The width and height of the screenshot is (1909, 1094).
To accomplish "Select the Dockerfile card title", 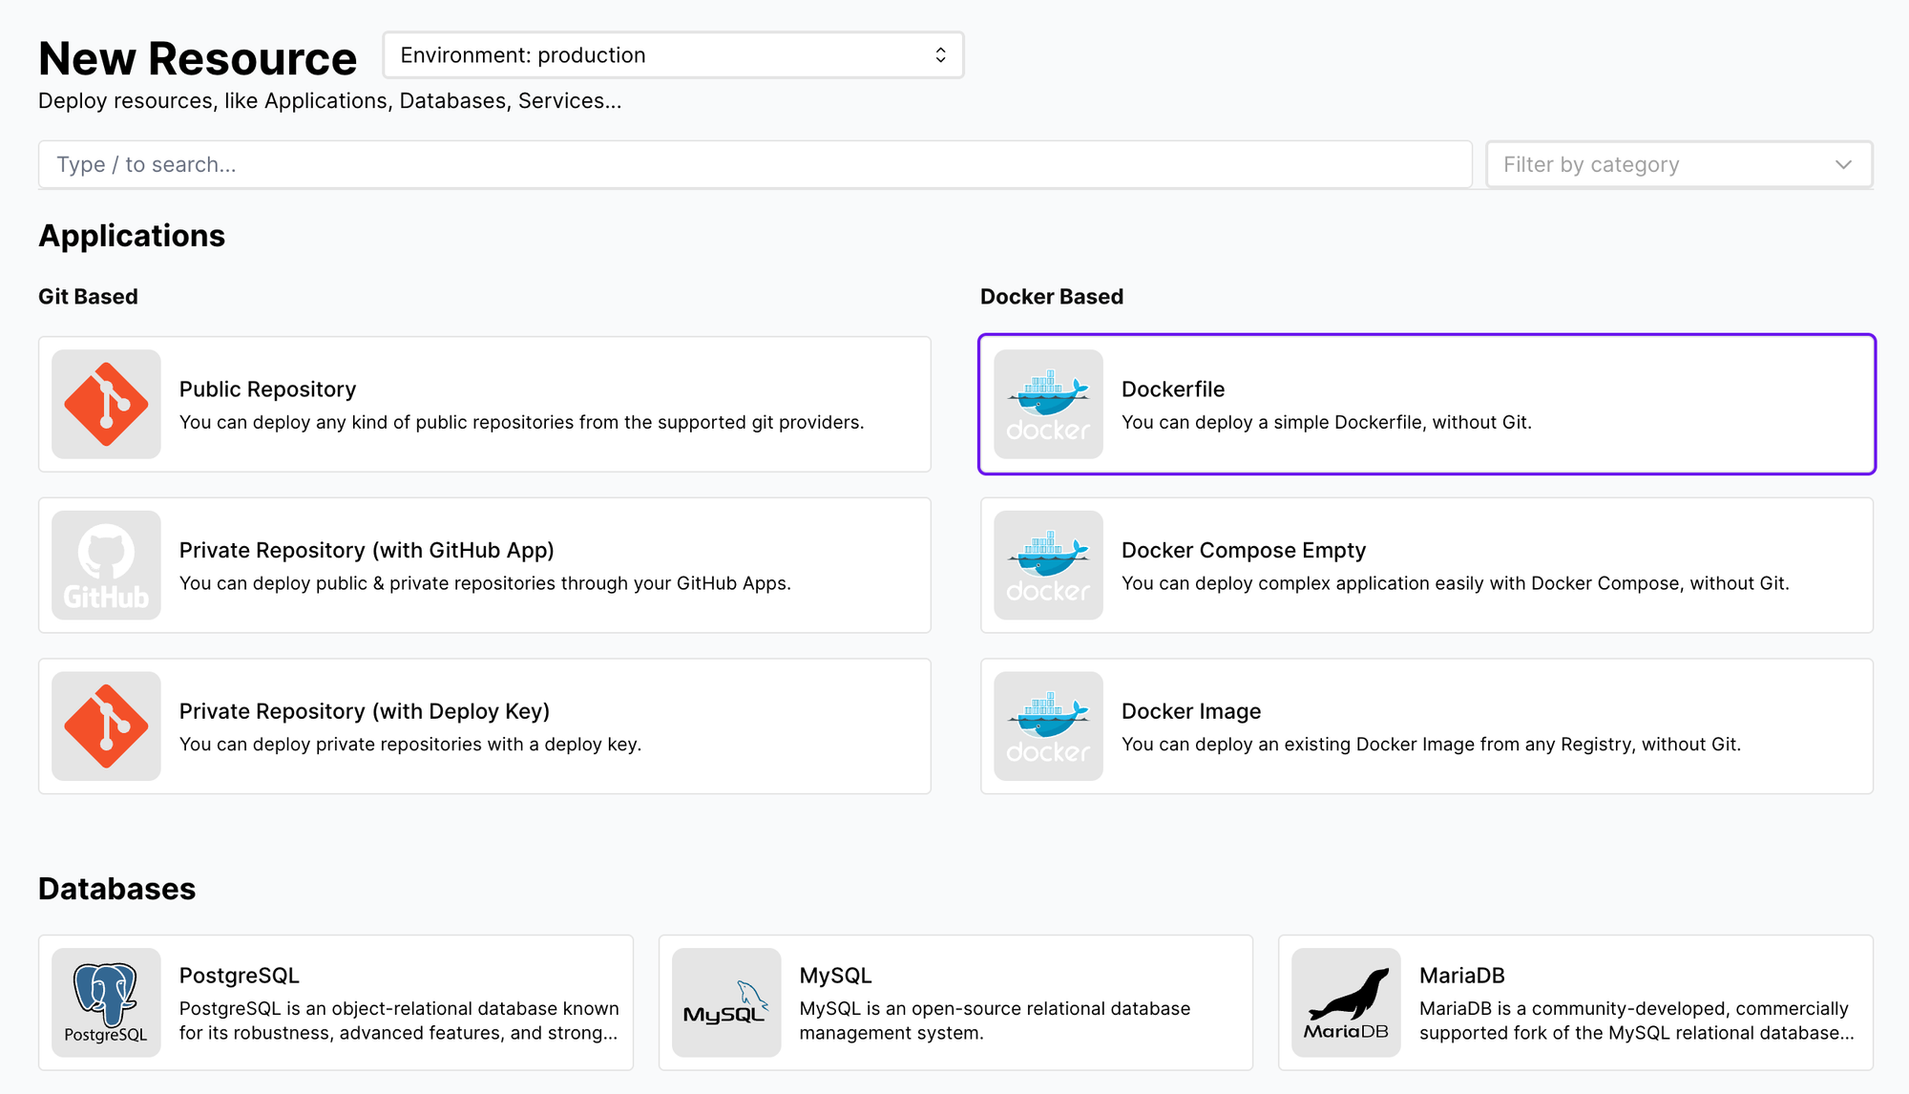I will click(x=1173, y=389).
